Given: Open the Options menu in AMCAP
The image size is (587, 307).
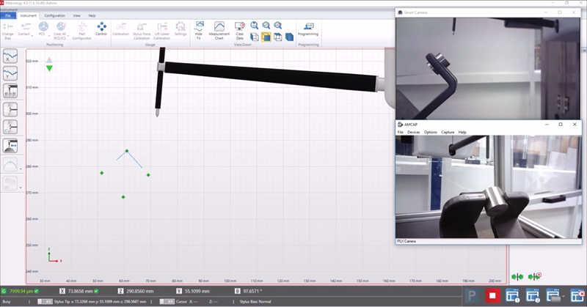Looking at the screenshot, I should pos(430,132).
